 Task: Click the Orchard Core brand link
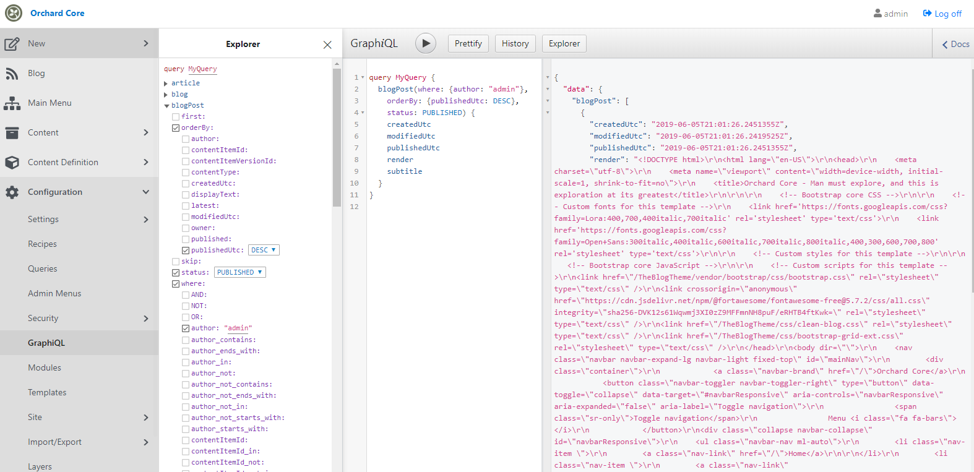(58, 13)
